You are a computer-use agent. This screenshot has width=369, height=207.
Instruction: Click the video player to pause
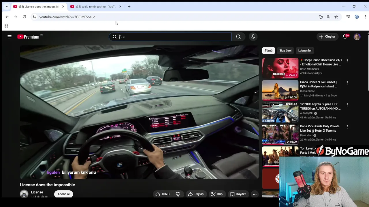(x=139, y=112)
